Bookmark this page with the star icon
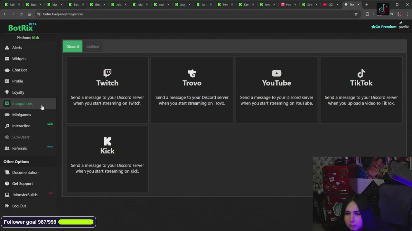Viewport: 412px width, 231px height. click(356, 14)
